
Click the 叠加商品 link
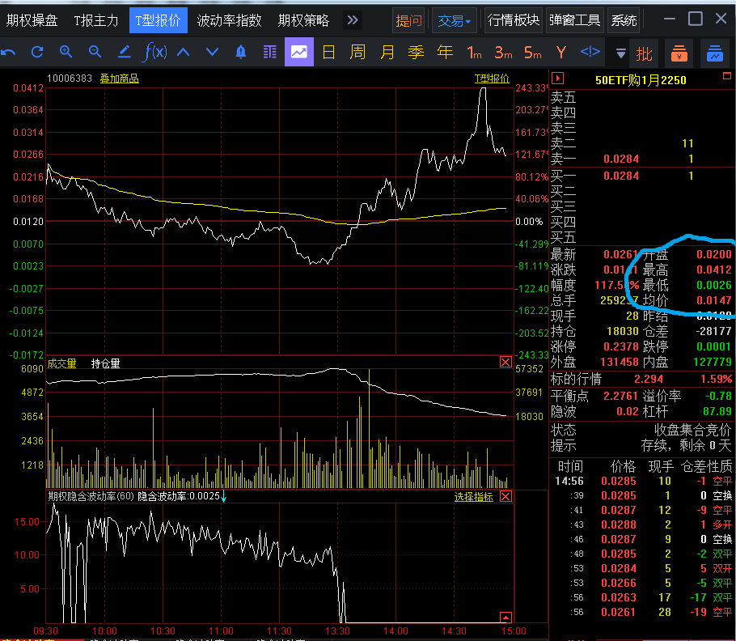click(x=119, y=79)
